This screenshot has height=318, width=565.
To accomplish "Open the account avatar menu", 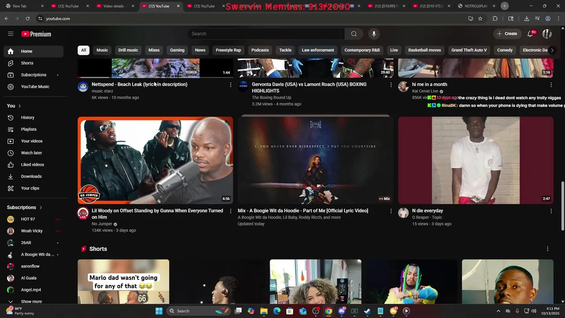I will click(x=547, y=34).
